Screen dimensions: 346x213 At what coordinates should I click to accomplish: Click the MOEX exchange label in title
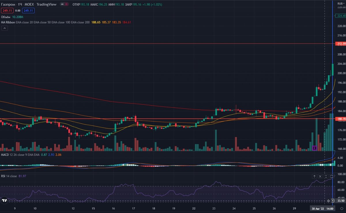tap(29, 5)
